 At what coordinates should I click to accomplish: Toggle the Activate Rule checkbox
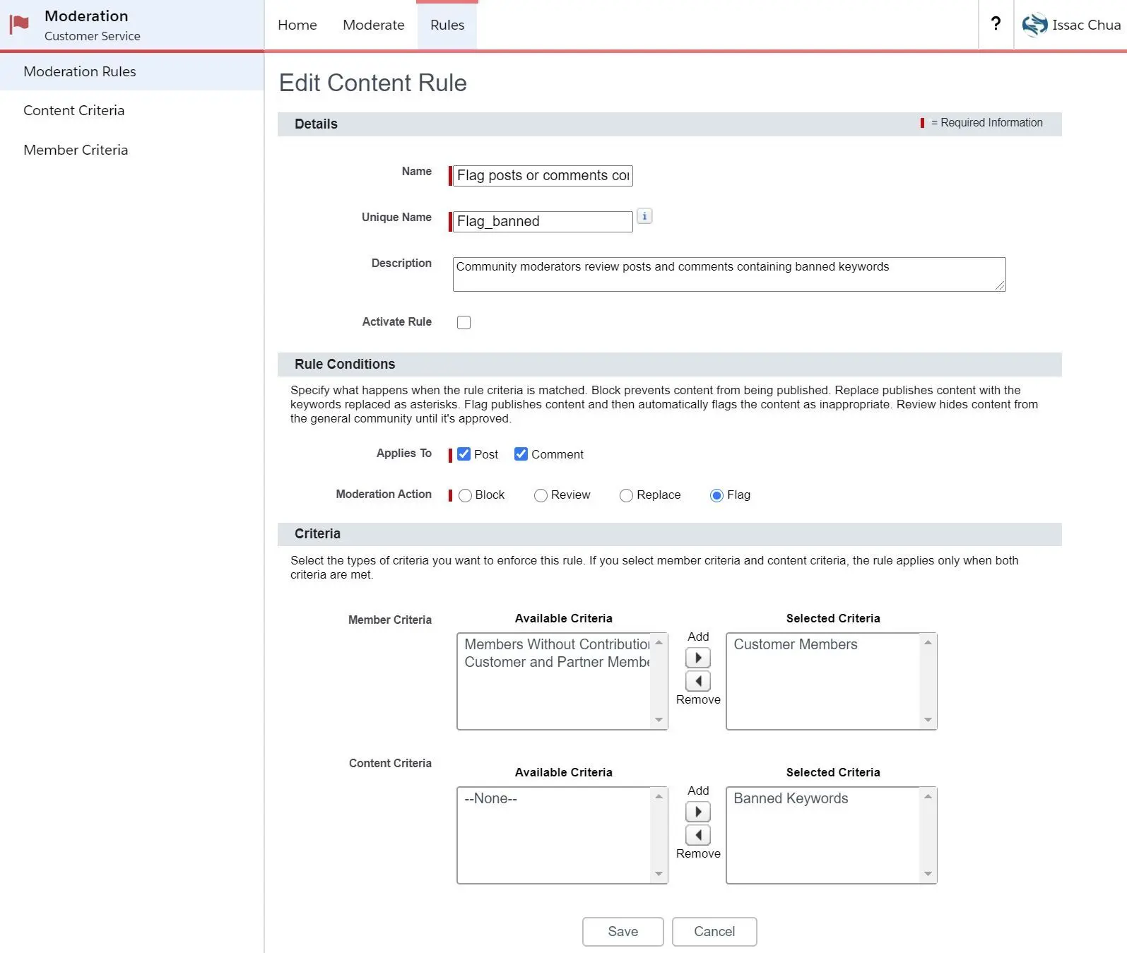(x=464, y=322)
